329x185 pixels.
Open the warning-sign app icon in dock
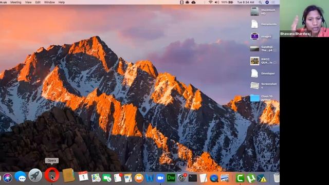[262, 178]
